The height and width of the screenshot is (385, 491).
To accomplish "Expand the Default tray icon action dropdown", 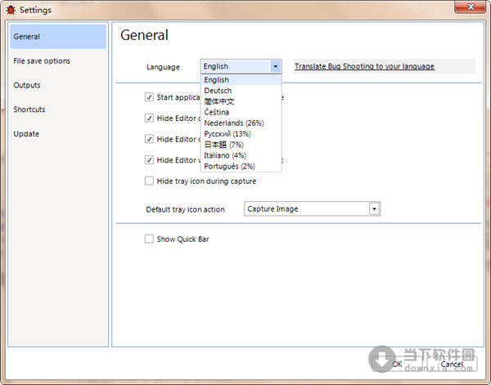I will (375, 209).
